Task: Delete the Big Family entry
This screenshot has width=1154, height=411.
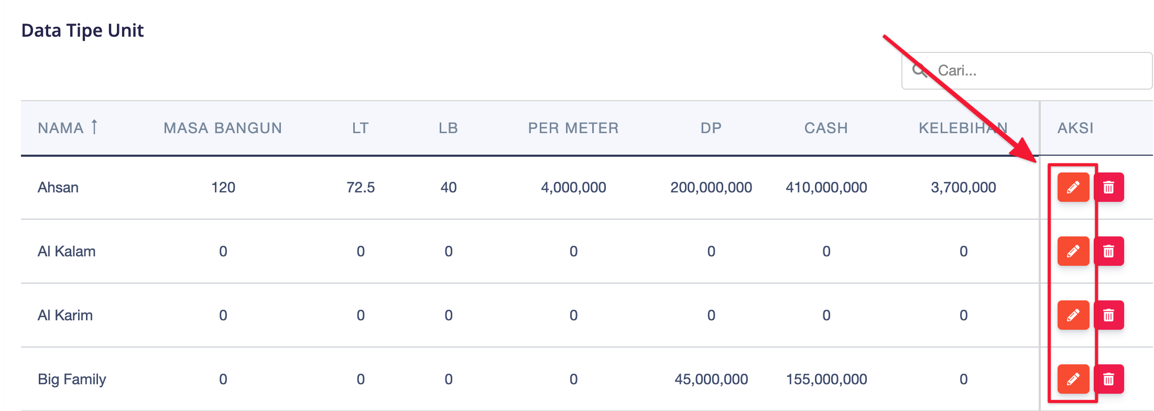Action: (1108, 379)
